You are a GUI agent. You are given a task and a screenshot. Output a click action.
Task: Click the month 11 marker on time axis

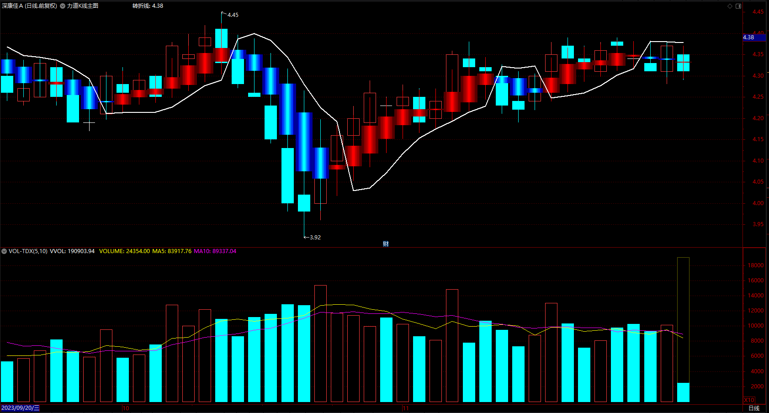(406, 408)
